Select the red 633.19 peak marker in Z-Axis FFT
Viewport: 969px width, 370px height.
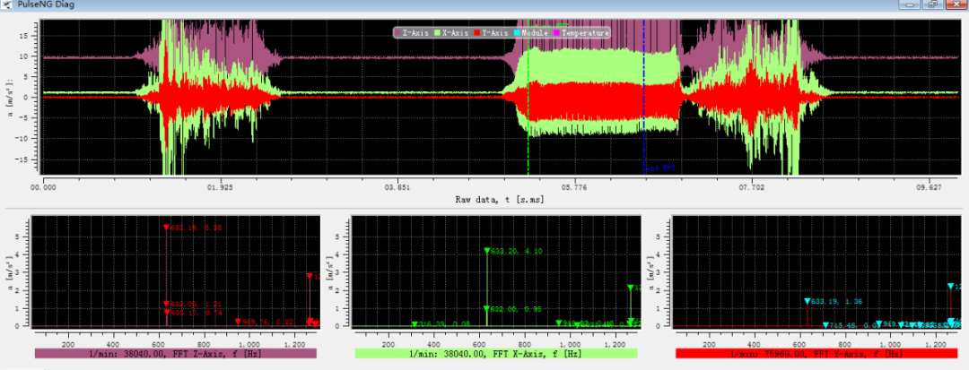pyautogui.click(x=166, y=228)
